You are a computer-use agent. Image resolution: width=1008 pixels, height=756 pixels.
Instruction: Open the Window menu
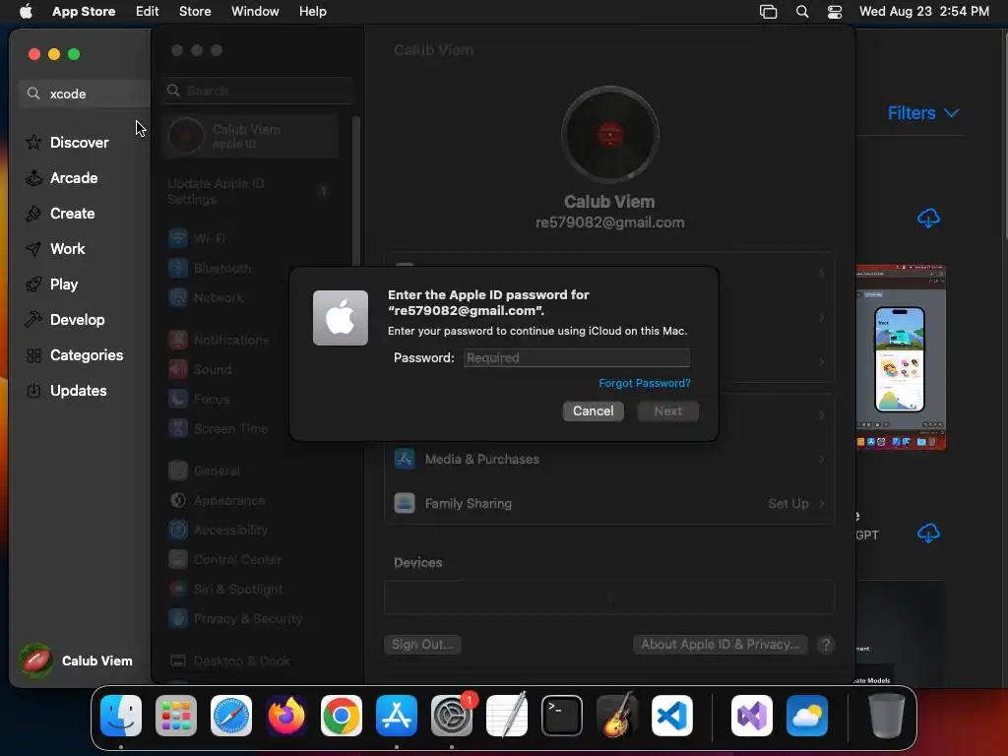[255, 12]
